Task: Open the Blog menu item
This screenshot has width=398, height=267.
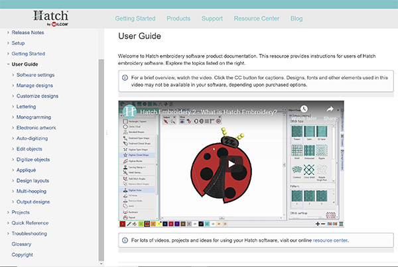Action: click(x=297, y=19)
